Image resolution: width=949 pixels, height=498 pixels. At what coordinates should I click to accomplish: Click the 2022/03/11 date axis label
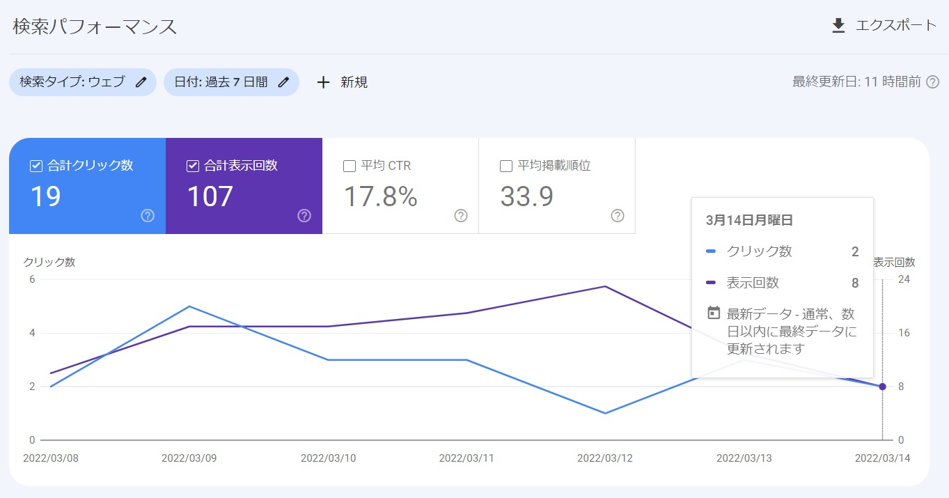(x=468, y=458)
